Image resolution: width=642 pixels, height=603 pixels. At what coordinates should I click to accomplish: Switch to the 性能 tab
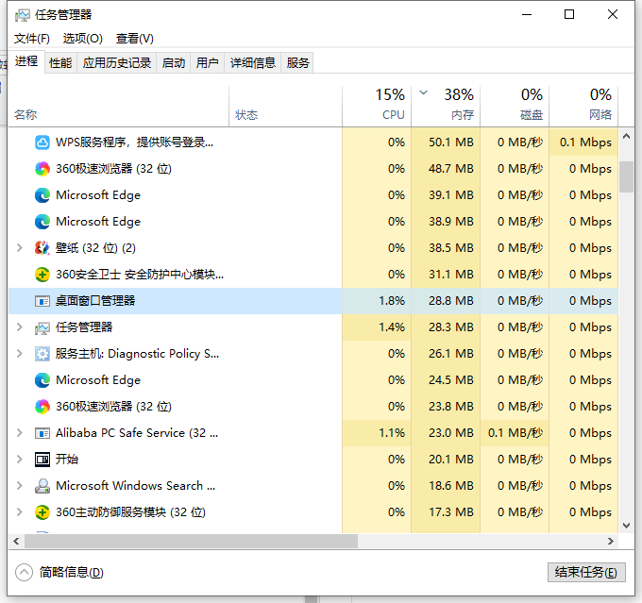point(60,63)
